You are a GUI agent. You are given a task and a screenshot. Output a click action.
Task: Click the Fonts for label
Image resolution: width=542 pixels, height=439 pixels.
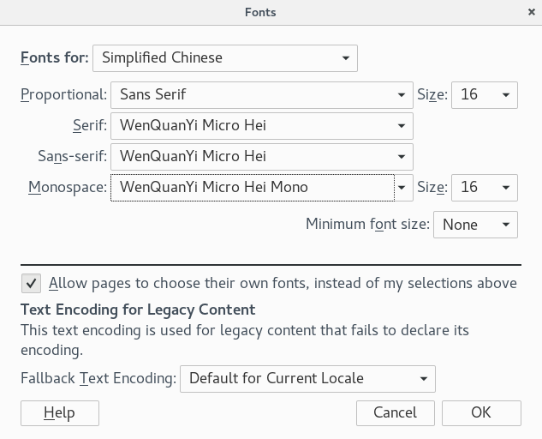(x=54, y=58)
